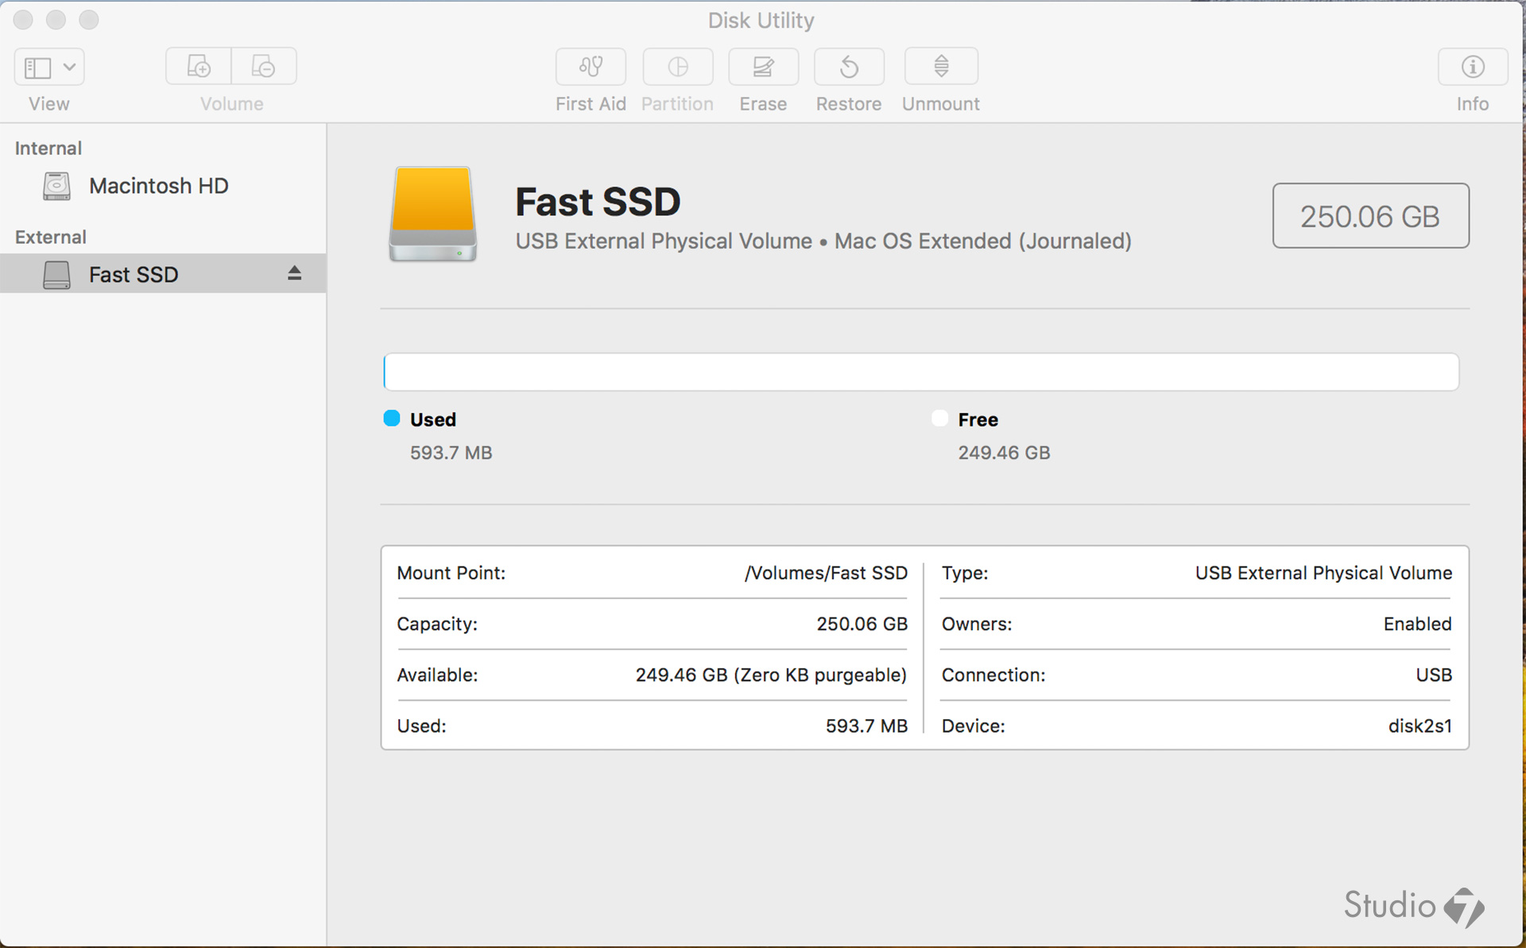Screen dimensions: 1526x948
Task: Click the 593.7 MB value under Used legend
Action: [451, 453]
